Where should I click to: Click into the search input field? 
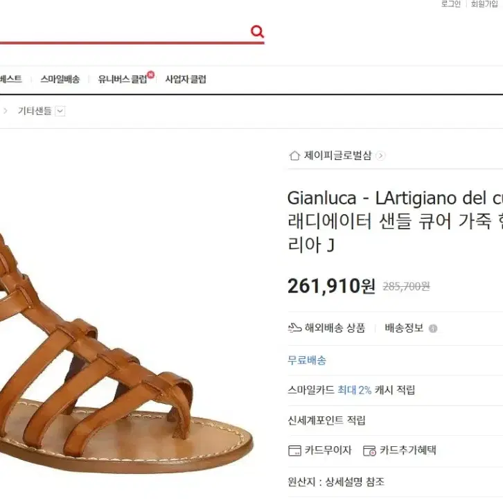click(x=123, y=31)
